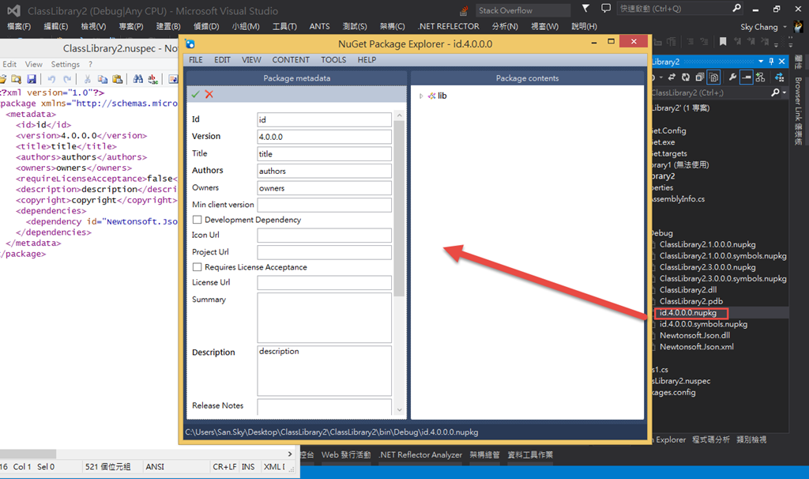Viewport: 809px width, 479px height.
Task: Click the Save icon in Notepad2 toolbar
Action: click(x=32, y=79)
